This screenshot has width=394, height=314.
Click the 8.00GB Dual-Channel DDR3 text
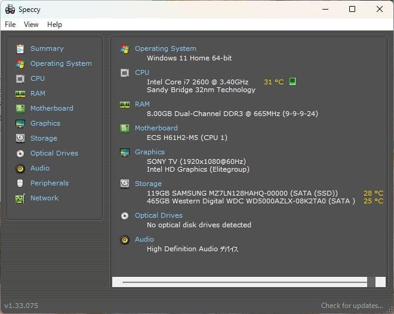[x=232, y=114]
